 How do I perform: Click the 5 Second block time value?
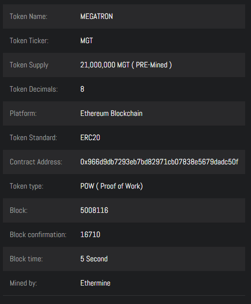pyautogui.click(x=94, y=259)
